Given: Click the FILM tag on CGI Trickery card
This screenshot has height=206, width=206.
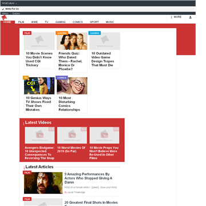Looking at the screenshot, I should 27,33.
